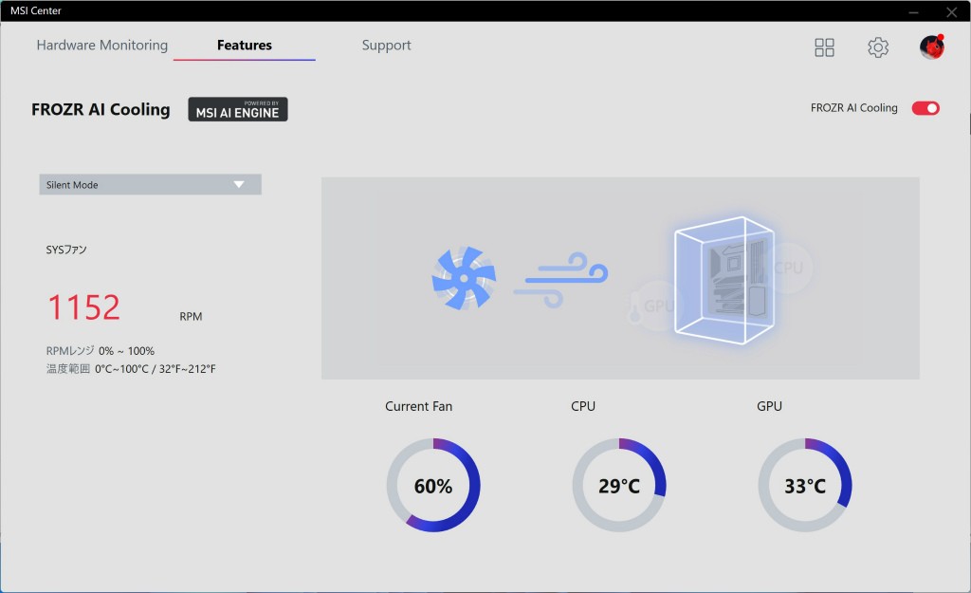971x593 pixels.
Task: Click the Silent Mode dropdown arrow
Action: tap(239, 185)
